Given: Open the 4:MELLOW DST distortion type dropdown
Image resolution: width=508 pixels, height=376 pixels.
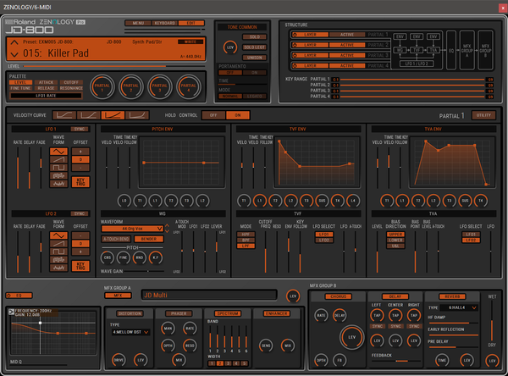Looking at the screenshot, I should click(131, 332).
